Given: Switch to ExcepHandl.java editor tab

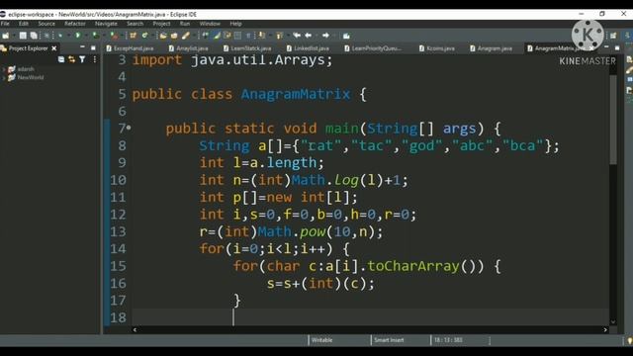Looking at the screenshot, I should point(130,48).
